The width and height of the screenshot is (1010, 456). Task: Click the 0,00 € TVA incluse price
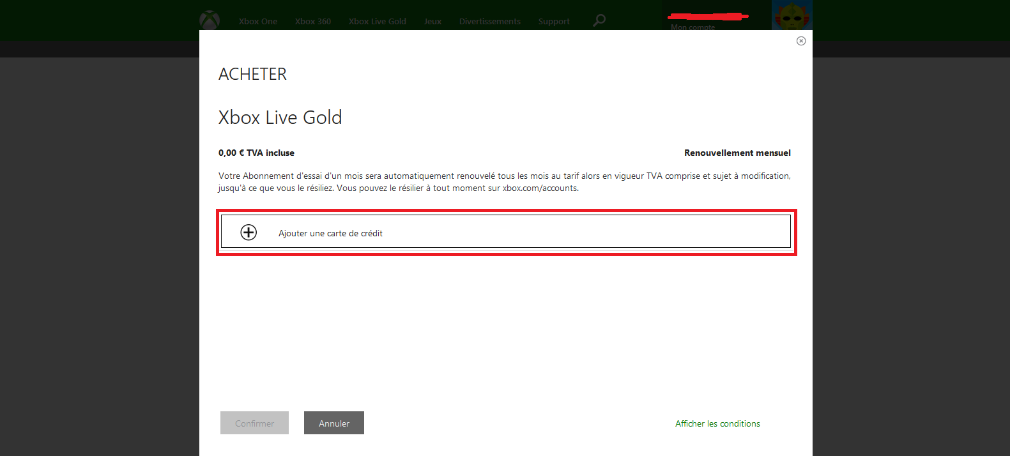point(256,153)
